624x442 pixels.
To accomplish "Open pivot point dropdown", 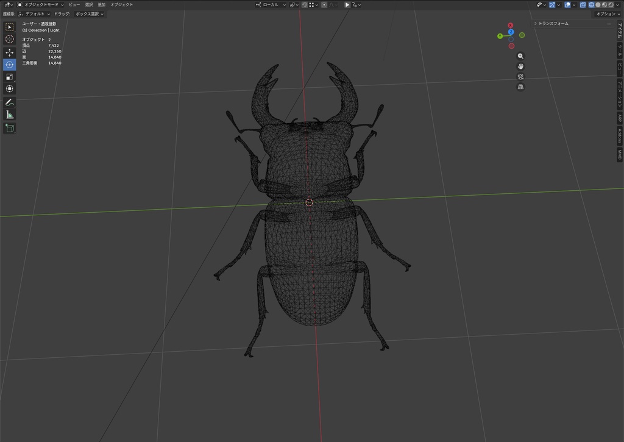I will [x=294, y=5].
